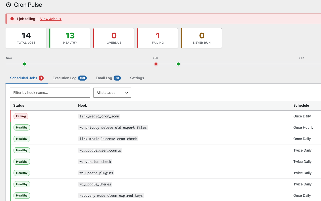321x201 pixels.
Task: Click Once Daily schedule for link_medic_cron_scan
Action: pyautogui.click(x=302, y=116)
